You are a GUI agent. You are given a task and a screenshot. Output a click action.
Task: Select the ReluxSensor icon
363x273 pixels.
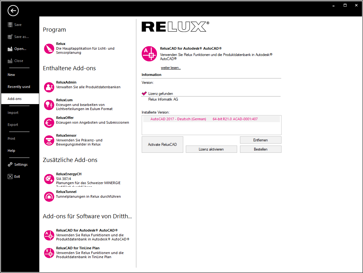49,140
